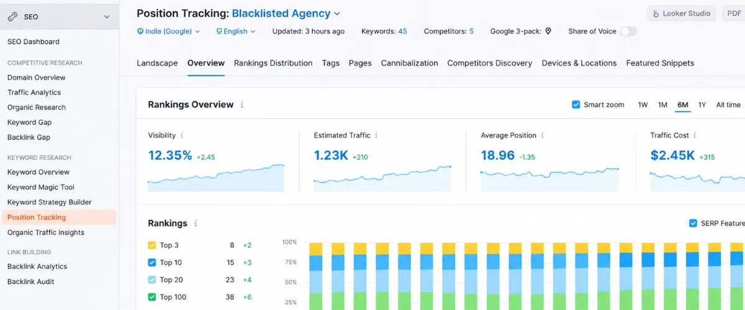Screen dimensions: 745x310
Task: Click the Average Position 18.96 value
Action: pyautogui.click(x=497, y=156)
